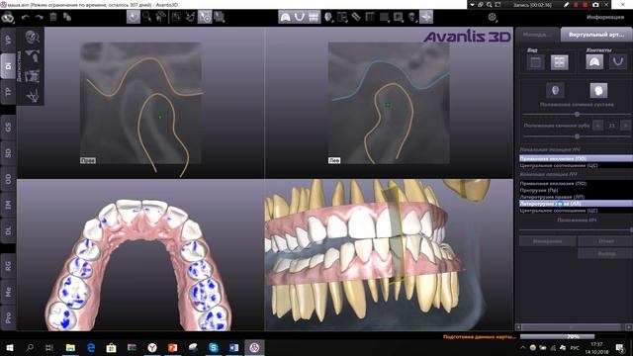Open File Explorer from the taskbar
The width and height of the screenshot is (633, 356).
point(70,347)
